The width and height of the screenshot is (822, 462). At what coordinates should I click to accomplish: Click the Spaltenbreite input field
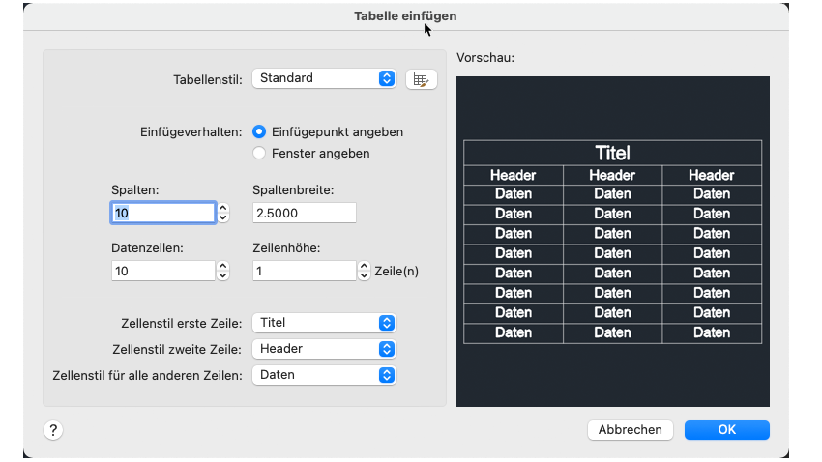304,213
